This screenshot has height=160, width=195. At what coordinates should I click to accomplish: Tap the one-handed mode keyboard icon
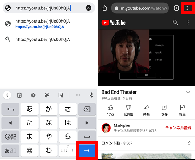coord(61,95)
